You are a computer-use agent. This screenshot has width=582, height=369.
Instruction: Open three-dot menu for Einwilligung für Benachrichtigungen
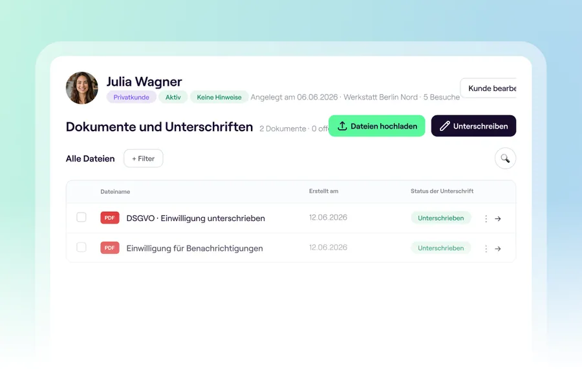[x=486, y=249]
